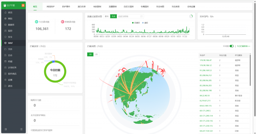Image resolution: width=256 pixels, height=134 pixels.
Task: Click the 软件商店 app store icon
Action: (5, 74)
